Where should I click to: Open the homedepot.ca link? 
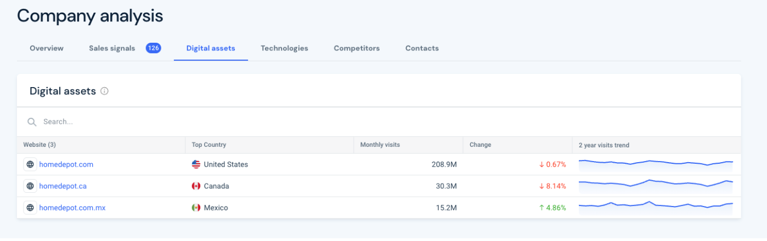[63, 186]
